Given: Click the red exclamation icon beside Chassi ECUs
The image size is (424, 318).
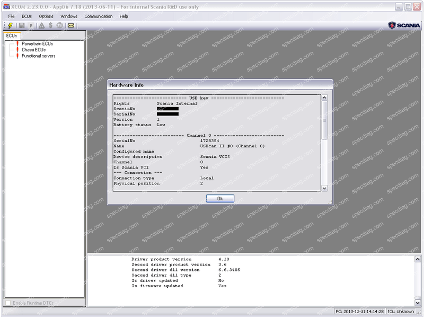Looking at the screenshot, I should coord(17,49).
